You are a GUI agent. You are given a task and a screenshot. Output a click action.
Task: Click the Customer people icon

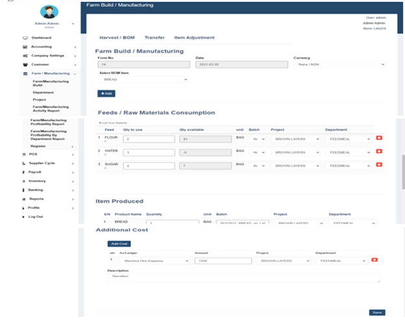25,64
